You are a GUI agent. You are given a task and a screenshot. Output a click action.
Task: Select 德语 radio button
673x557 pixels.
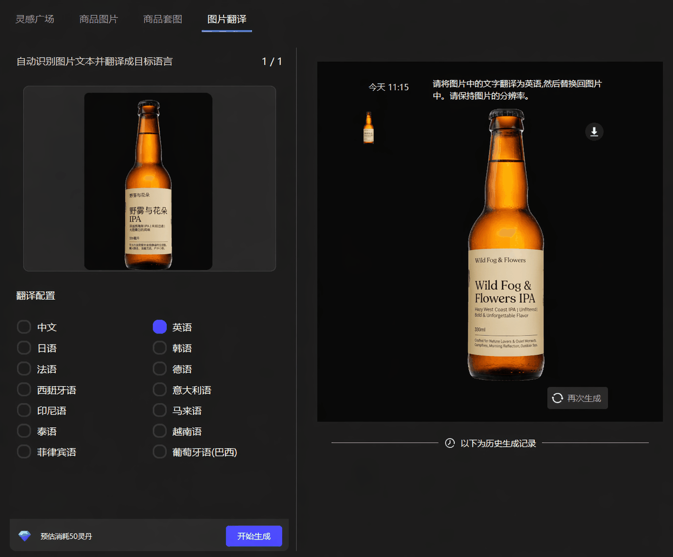160,369
